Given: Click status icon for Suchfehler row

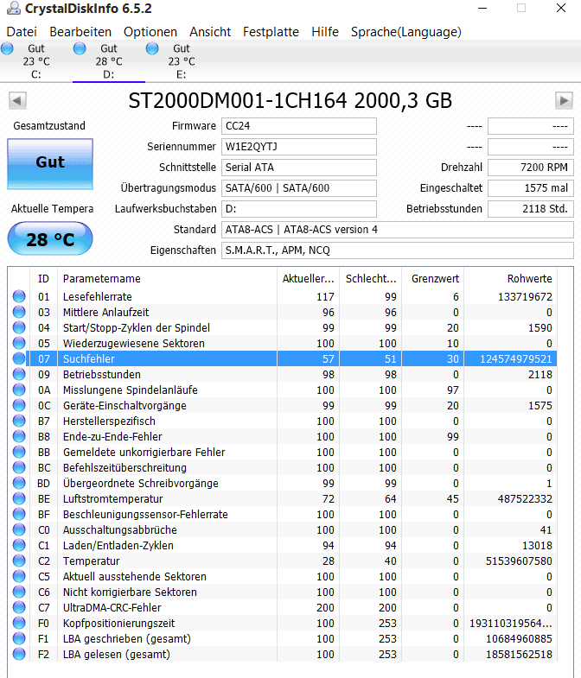Looking at the screenshot, I should pos(19,358).
